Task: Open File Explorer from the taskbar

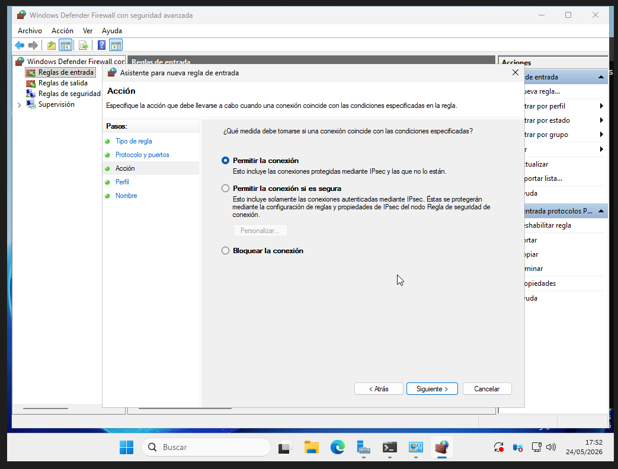Action: [311, 447]
